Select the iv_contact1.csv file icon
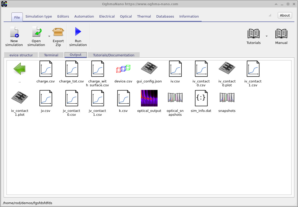The height and width of the screenshot is (207, 298). pos(253,69)
